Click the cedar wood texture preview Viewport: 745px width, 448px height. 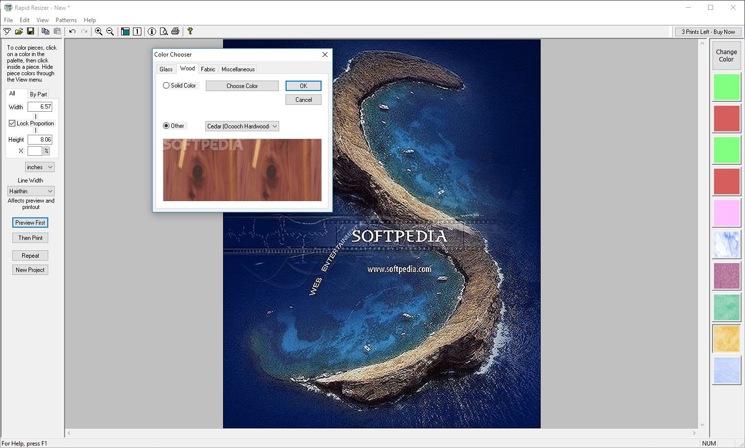tap(242, 170)
